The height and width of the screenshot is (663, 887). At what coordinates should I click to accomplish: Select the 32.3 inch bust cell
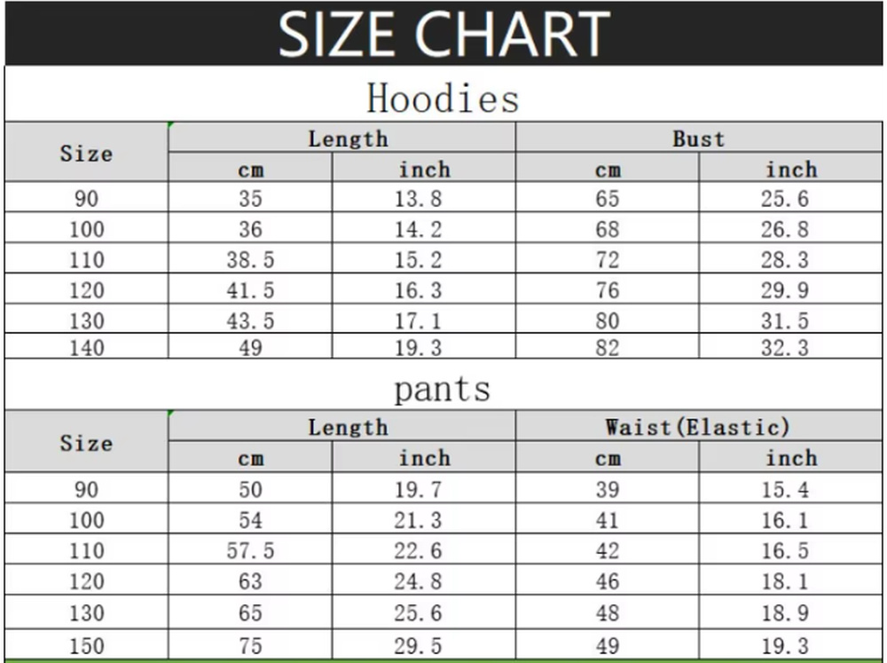[785, 348]
